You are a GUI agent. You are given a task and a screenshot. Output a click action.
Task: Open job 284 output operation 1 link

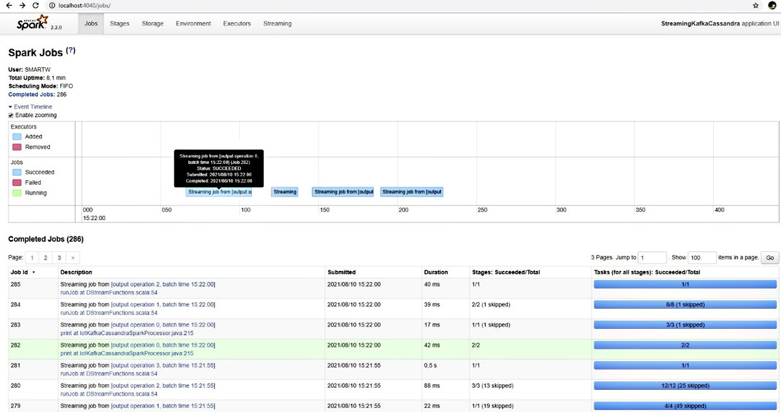163,304
